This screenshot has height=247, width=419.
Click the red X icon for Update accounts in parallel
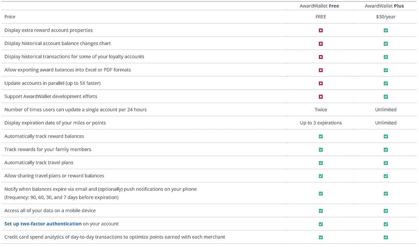(x=321, y=83)
